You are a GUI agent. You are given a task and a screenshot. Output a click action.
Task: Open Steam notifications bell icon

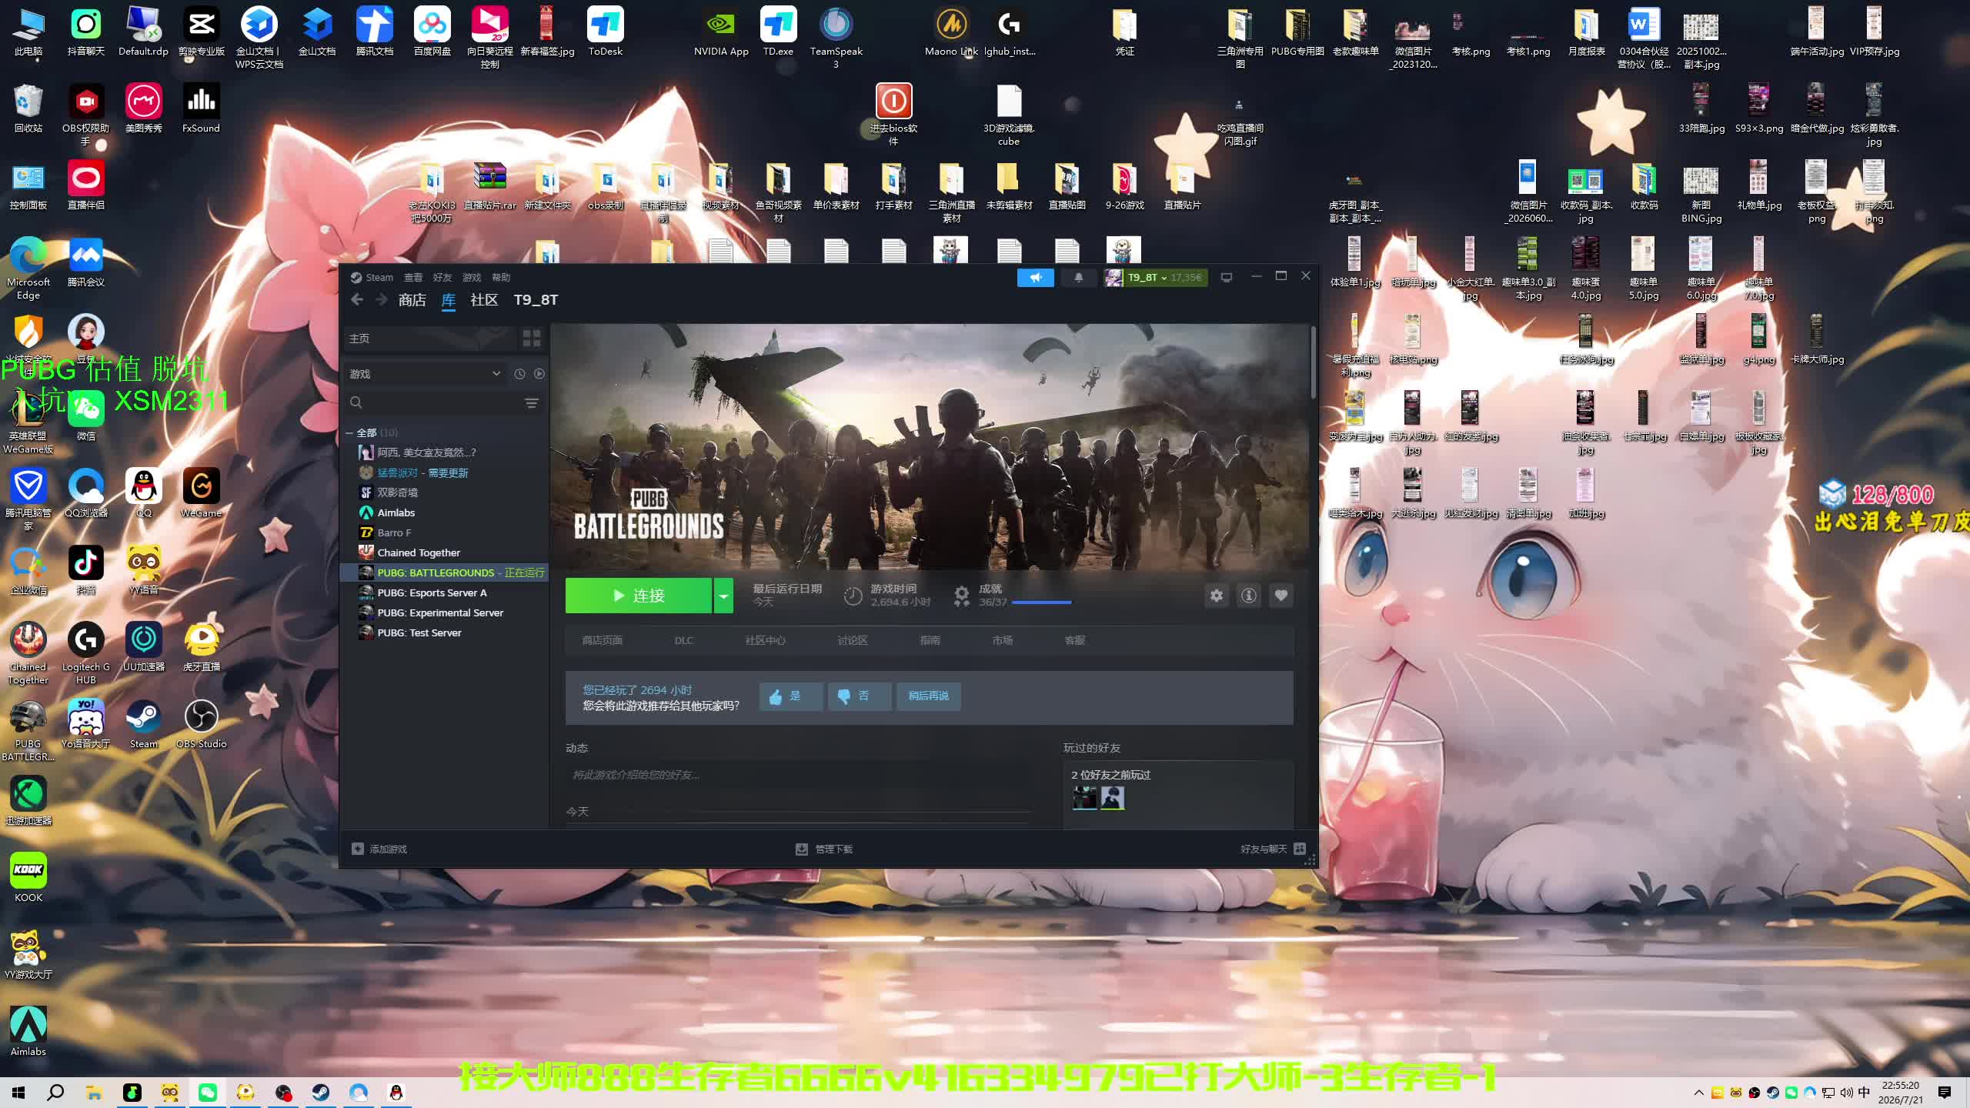click(1078, 278)
